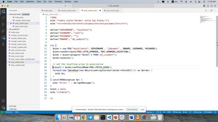218x122 pixels.
Task: Click the Run PHP file play icon
Action: tap(206, 11)
